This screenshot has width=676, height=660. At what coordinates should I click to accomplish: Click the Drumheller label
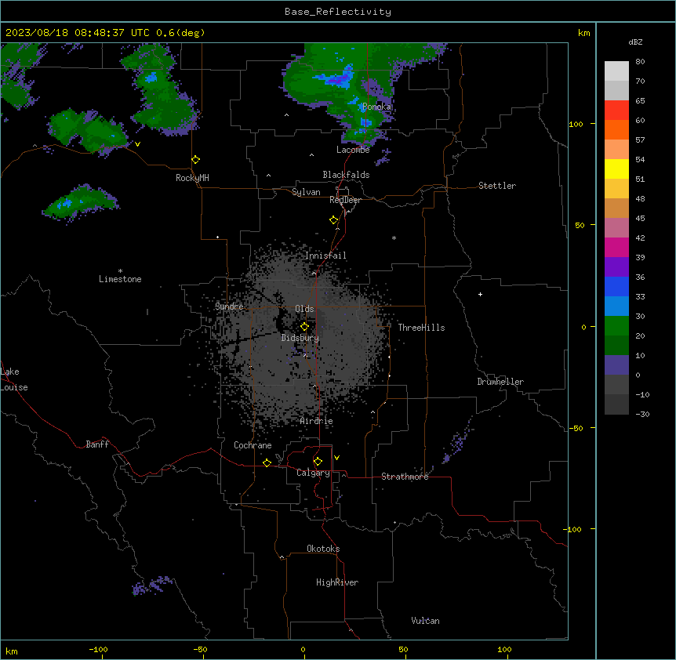[500, 382]
